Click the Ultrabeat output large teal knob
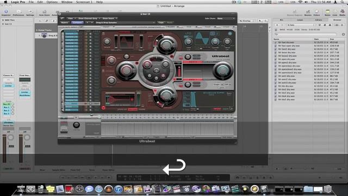 coord(222,70)
